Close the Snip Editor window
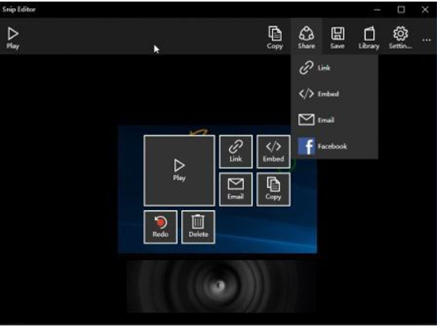 point(425,9)
